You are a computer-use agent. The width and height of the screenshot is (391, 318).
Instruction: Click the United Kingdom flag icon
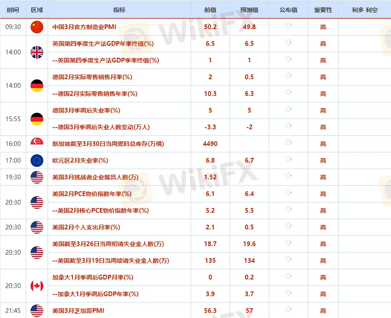(37, 52)
